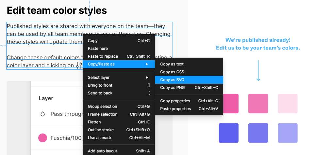
Task: Click the blend mode droplet icon
Action: pos(42,114)
